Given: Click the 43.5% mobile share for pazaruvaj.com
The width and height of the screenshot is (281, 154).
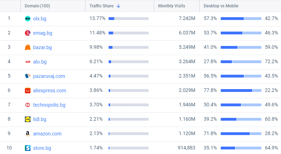Looking at the screenshot, I should (x=271, y=76).
